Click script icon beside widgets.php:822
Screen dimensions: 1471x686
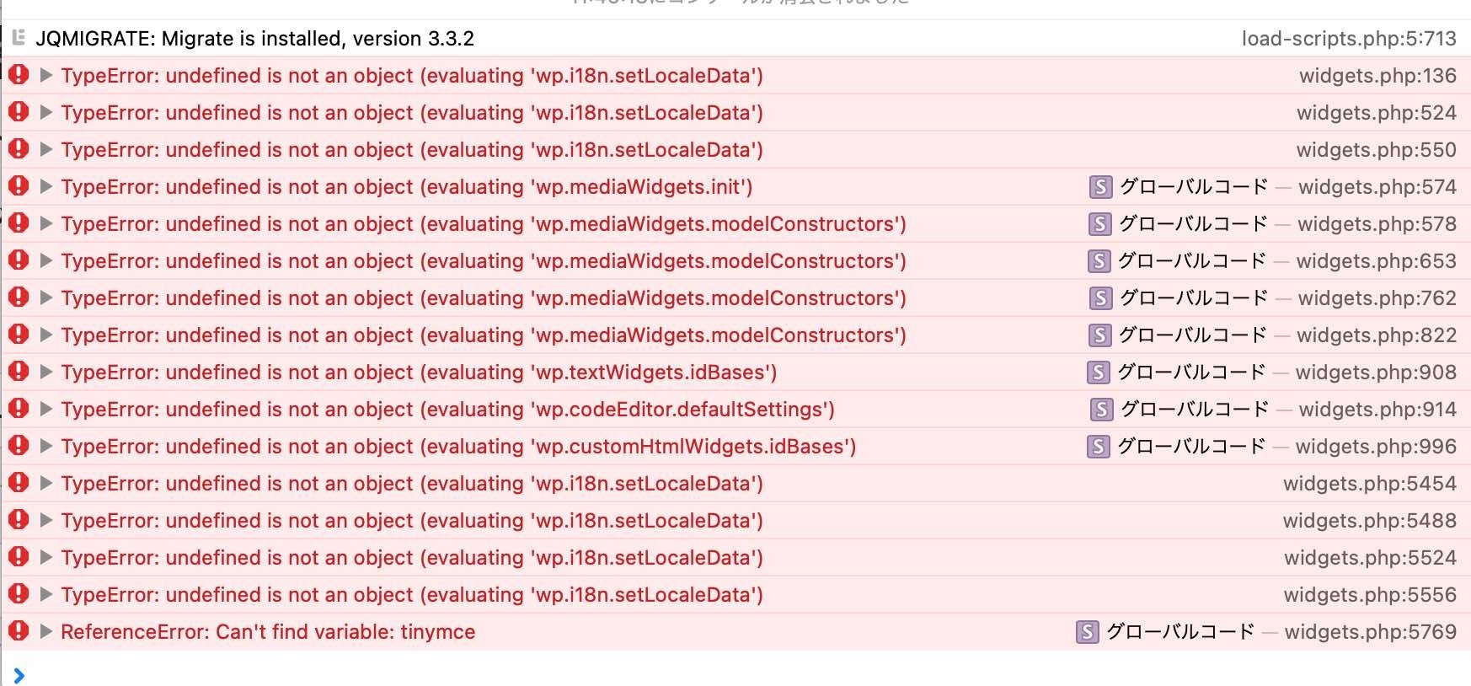point(1099,335)
